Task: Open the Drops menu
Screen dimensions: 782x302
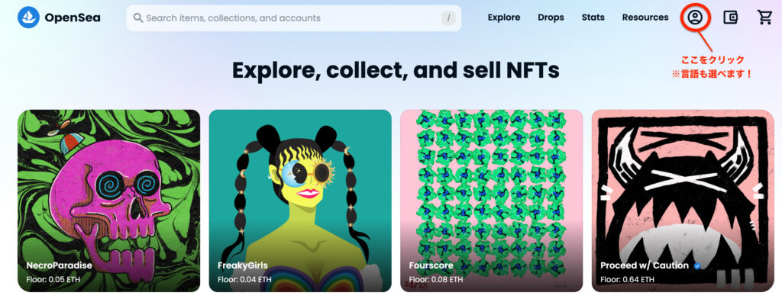Action: tap(551, 18)
